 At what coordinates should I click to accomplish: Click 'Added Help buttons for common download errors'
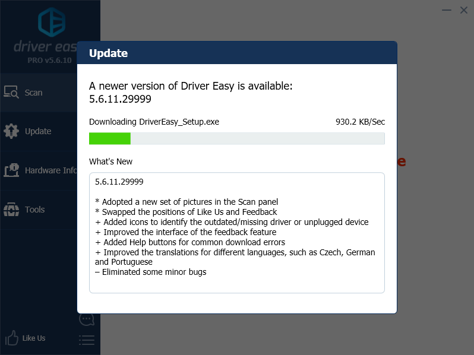coord(190,242)
